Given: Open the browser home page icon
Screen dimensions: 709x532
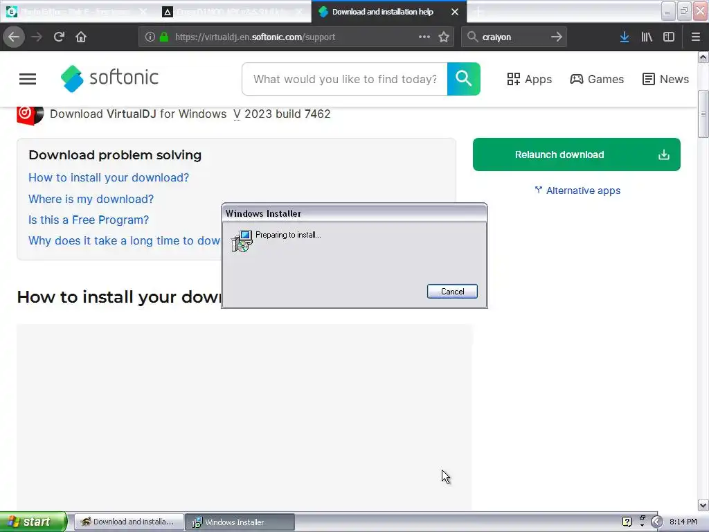Looking at the screenshot, I should 81,37.
